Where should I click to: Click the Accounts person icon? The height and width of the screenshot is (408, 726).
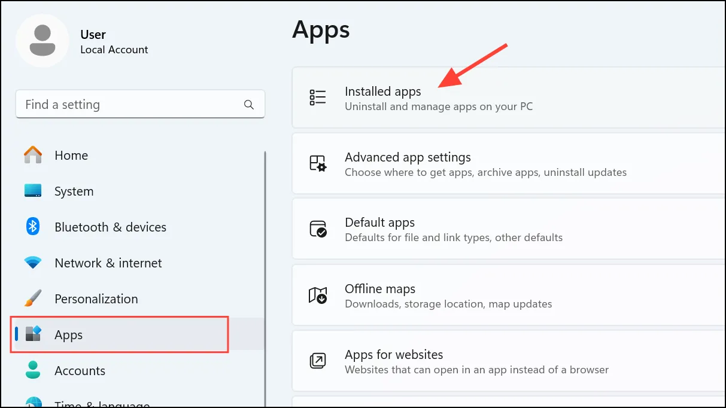pyautogui.click(x=33, y=370)
